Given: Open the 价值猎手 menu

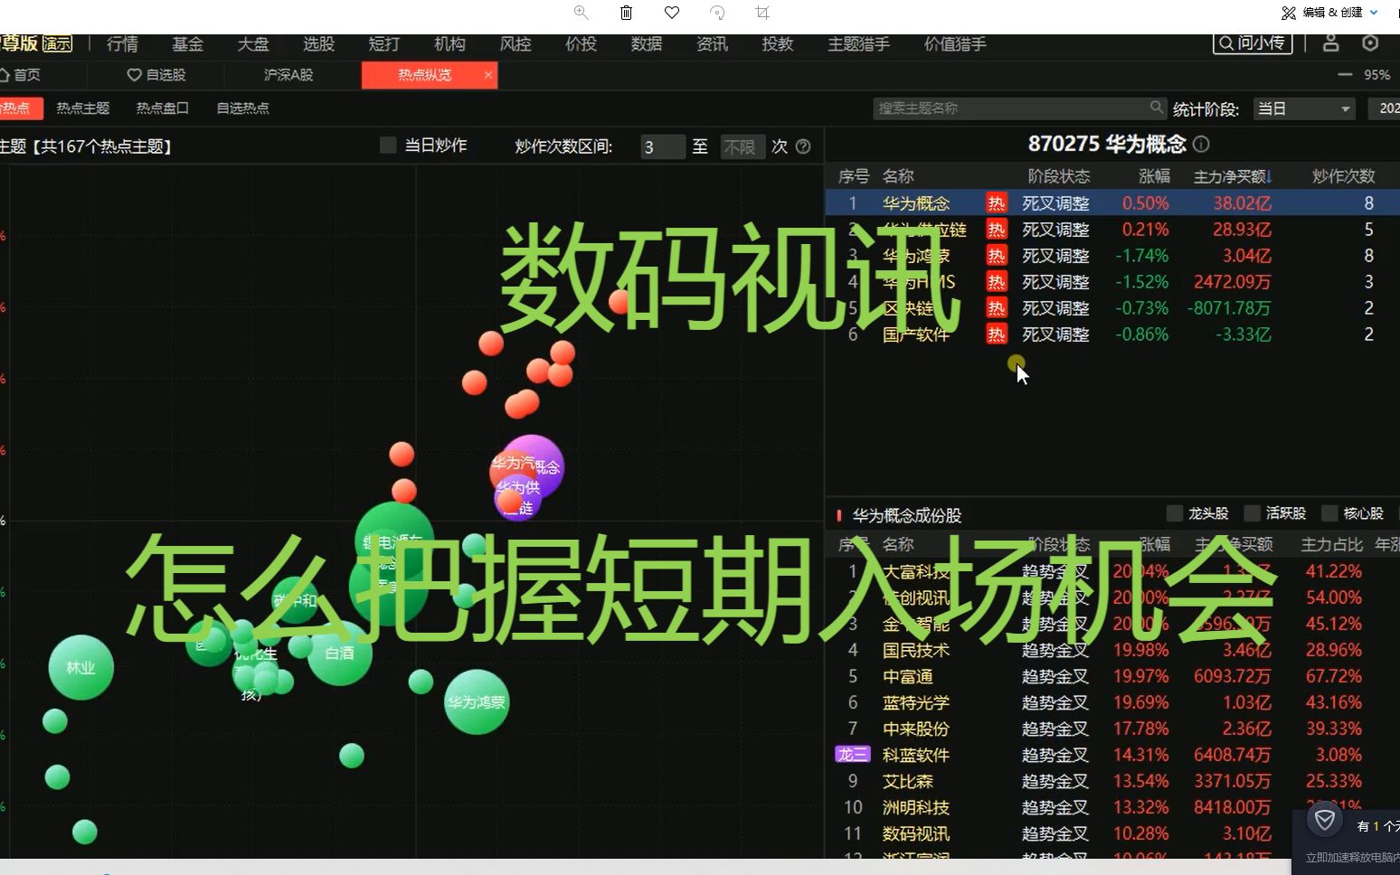Looking at the screenshot, I should (955, 43).
